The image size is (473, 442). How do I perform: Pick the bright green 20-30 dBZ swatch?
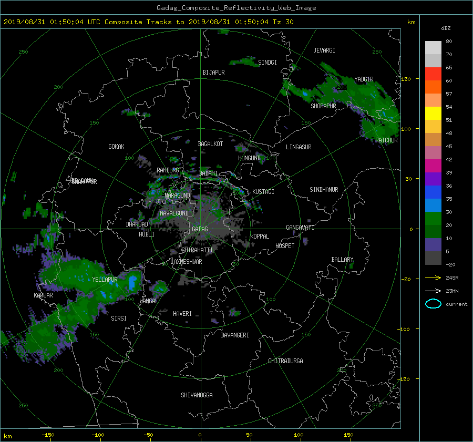click(433, 218)
